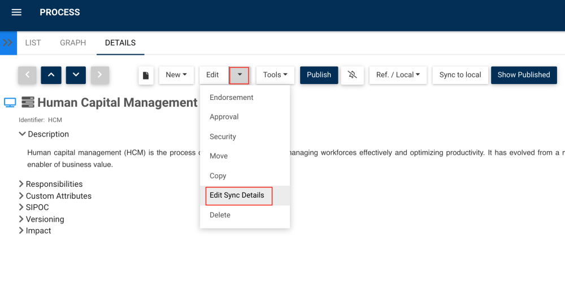Go to next item with right arrow
Screen dimensions: 565x289
click(x=100, y=75)
